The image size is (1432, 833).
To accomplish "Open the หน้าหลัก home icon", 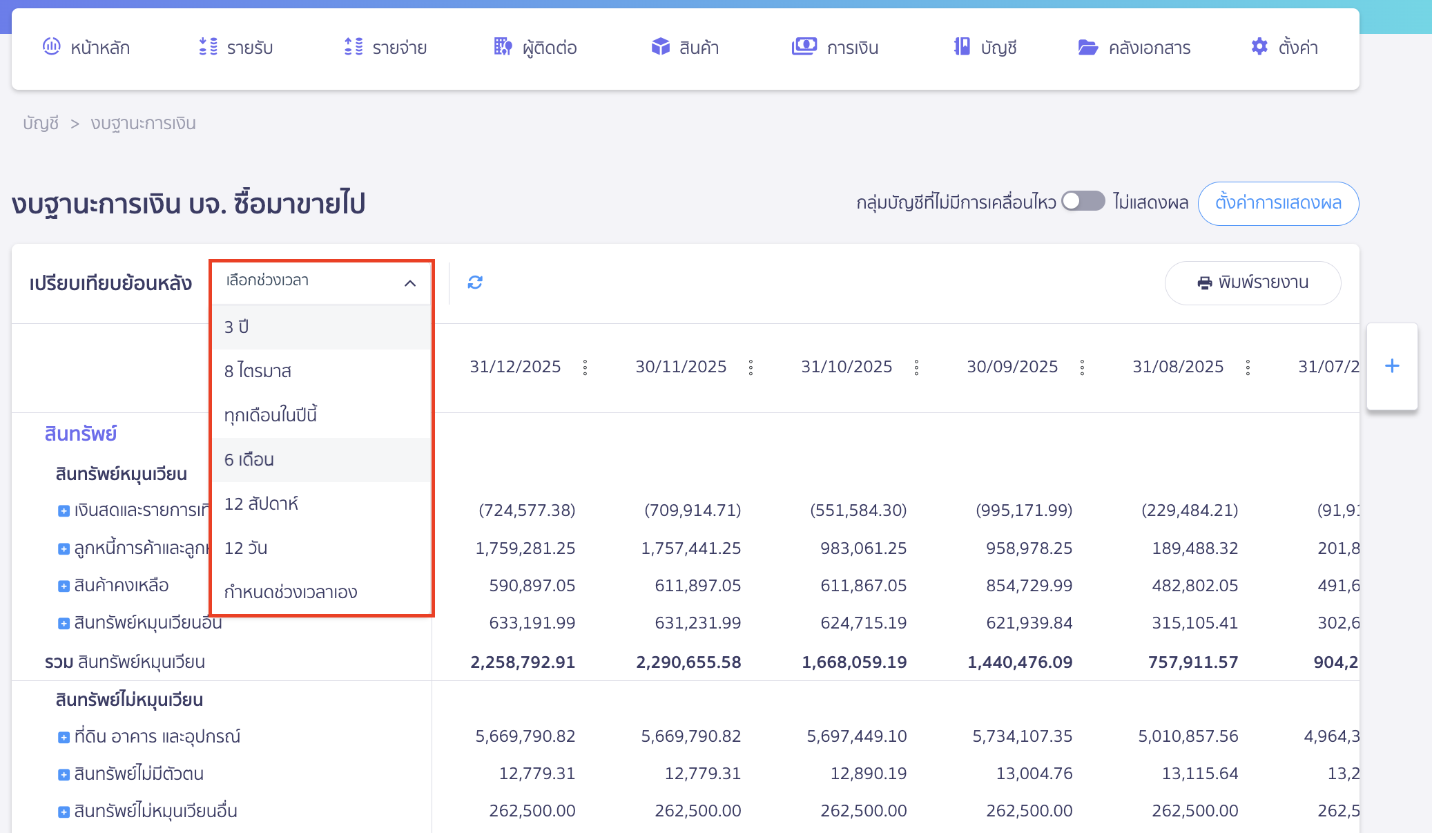I will (52, 47).
